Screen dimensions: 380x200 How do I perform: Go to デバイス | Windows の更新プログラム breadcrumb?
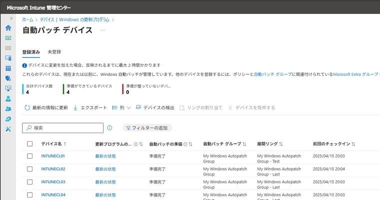tap(74, 19)
